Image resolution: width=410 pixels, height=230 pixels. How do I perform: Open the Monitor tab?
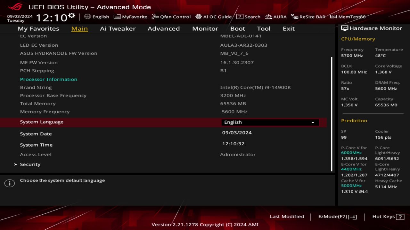pyautogui.click(x=205, y=28)
